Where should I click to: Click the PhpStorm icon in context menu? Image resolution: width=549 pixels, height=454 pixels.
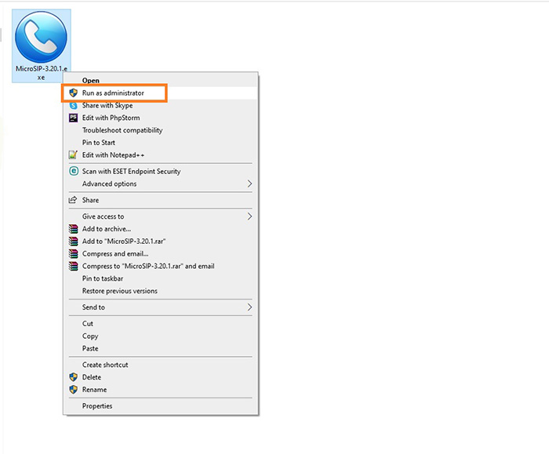pyautogui.click(x=73, y=118)
